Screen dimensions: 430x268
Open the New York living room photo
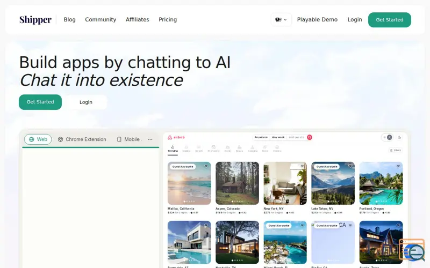click(x=285, y=183)
